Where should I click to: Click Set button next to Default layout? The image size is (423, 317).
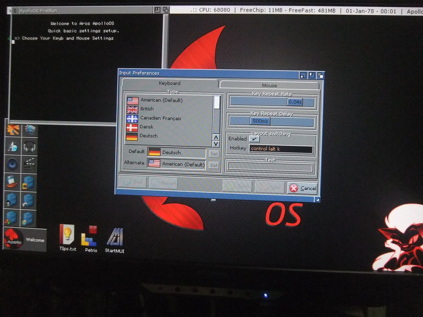click(x=214, y=154)
